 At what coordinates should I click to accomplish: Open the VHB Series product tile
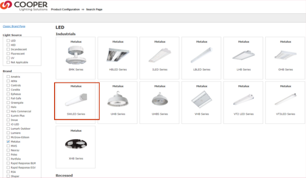pos(202,103)
